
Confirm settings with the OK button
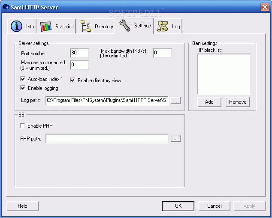(x=178, y=206)
